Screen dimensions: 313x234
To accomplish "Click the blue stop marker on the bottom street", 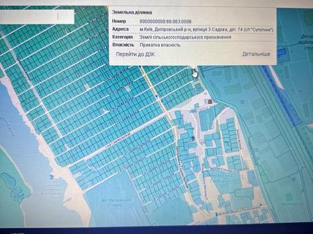I will click(x=216, y=214).
